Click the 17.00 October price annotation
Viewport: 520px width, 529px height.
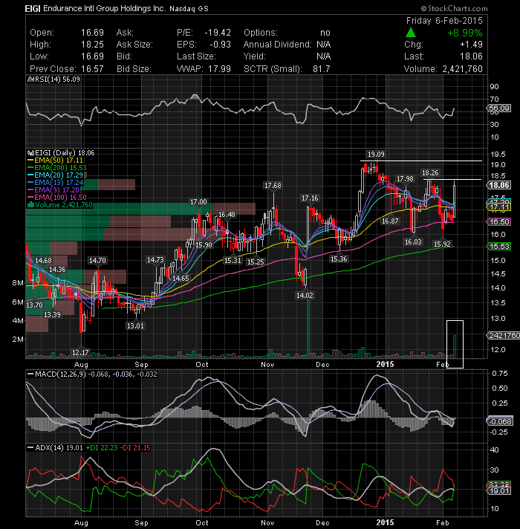pyautogui.click(x=198, y=202)
